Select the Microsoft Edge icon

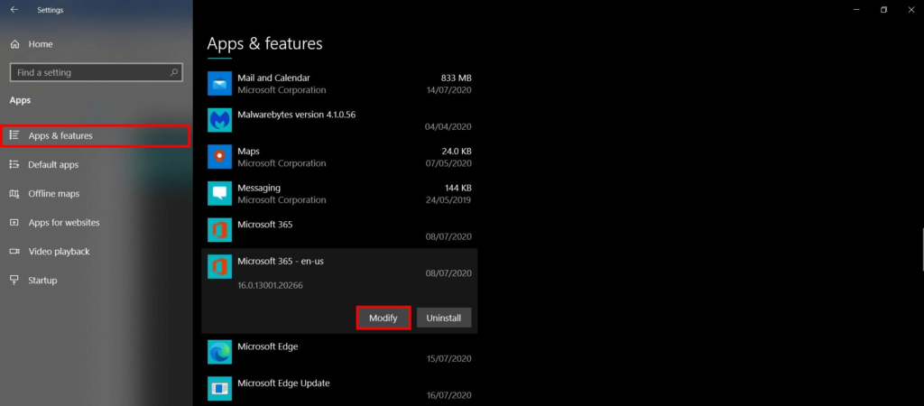(x=220, y=352)
